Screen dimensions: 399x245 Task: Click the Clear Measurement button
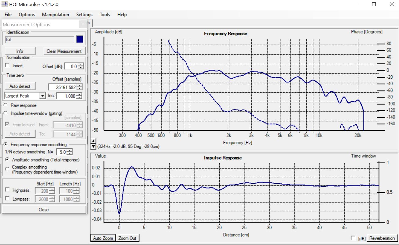pos(64,51)
